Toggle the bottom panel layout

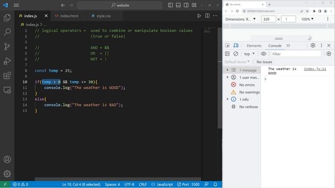pos(178,5)
